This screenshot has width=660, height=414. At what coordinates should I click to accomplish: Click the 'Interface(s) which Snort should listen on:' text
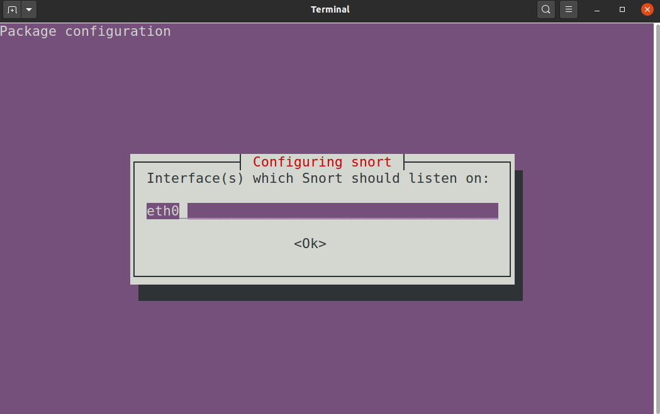(318, 178)
